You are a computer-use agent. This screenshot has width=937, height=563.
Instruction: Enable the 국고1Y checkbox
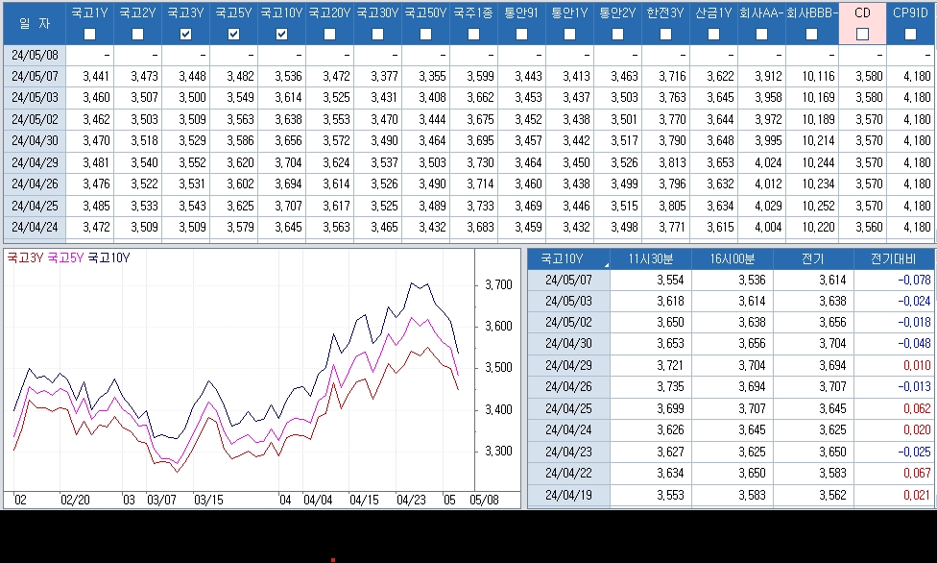tap(89, 34)
